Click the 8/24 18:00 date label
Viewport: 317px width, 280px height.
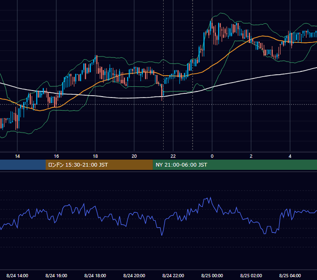(x=95, y=275)
